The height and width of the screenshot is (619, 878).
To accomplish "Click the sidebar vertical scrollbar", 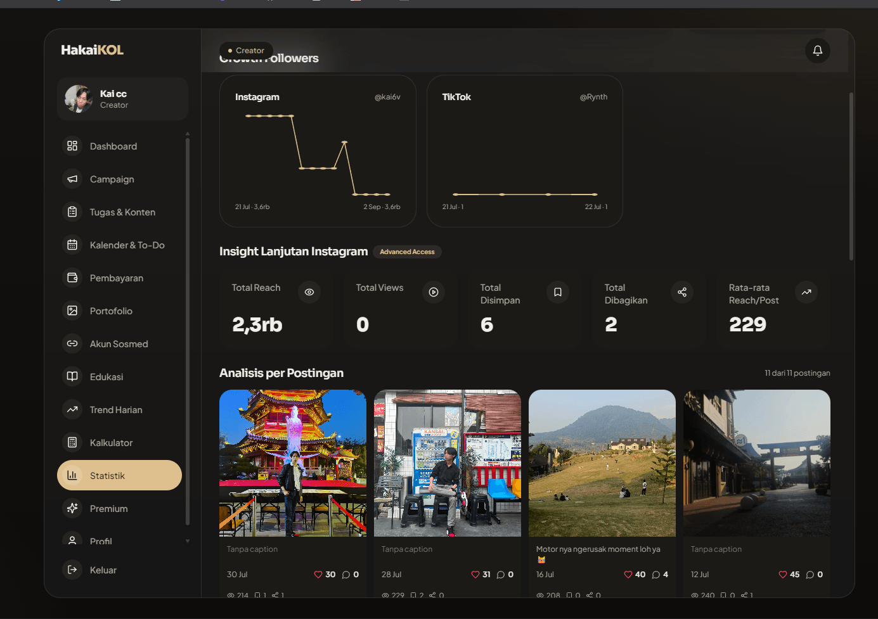I will point(188,331).
